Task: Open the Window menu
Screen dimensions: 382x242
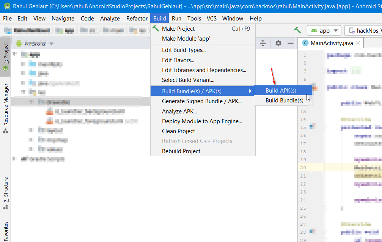Action: pyautogui.click(x=233, y=19)
